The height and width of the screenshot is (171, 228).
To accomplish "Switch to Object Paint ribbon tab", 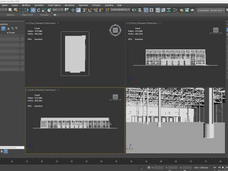I will click(28, 15).
